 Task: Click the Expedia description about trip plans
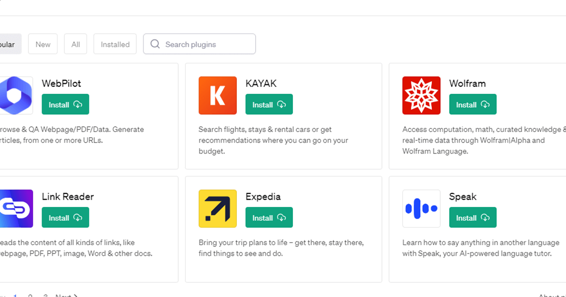281,248
